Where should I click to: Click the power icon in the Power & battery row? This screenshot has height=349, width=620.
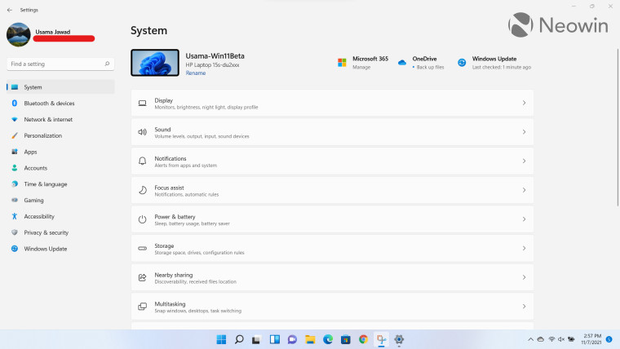pos(142,219)
